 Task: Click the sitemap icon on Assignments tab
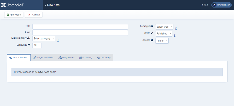(60, 58)
